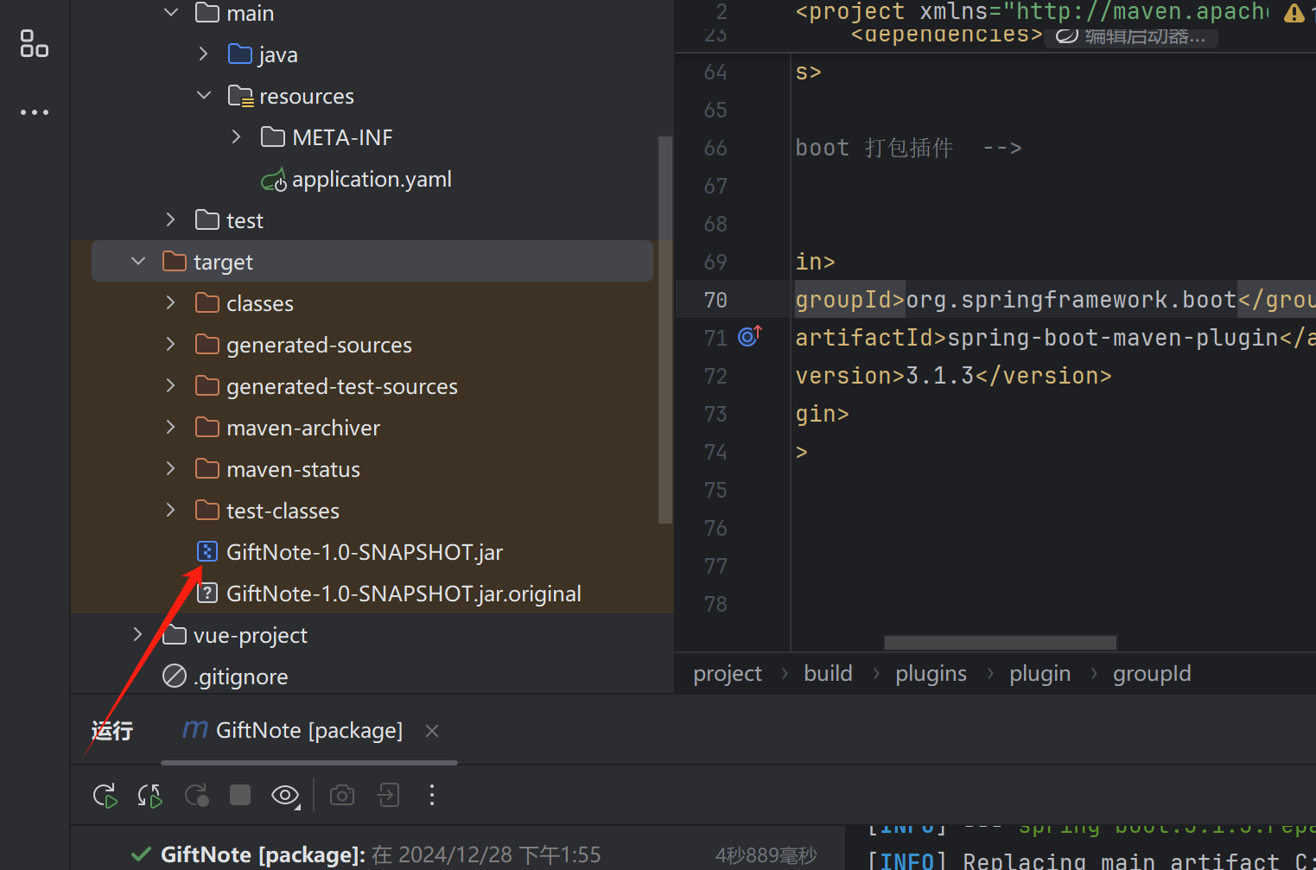Click the resources folder icon
The height and width of the screenshot is (870, 1316).
pyautogui.click(x=240, y=96)
